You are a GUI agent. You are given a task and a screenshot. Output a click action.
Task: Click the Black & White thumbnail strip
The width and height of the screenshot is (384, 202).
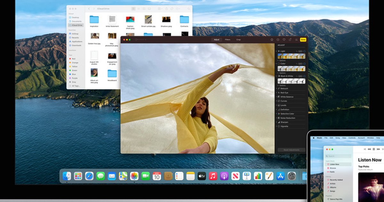tap(291, 81)
